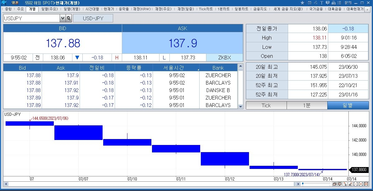Click the chart multi-window icon
373x191 pixels.
pyautogui.click(x=334, y=184)
